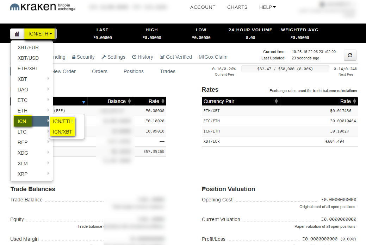The height and width of the screenshot is (245, 366).
Task: Expand the XLM submenu
Action: [32, 163]
